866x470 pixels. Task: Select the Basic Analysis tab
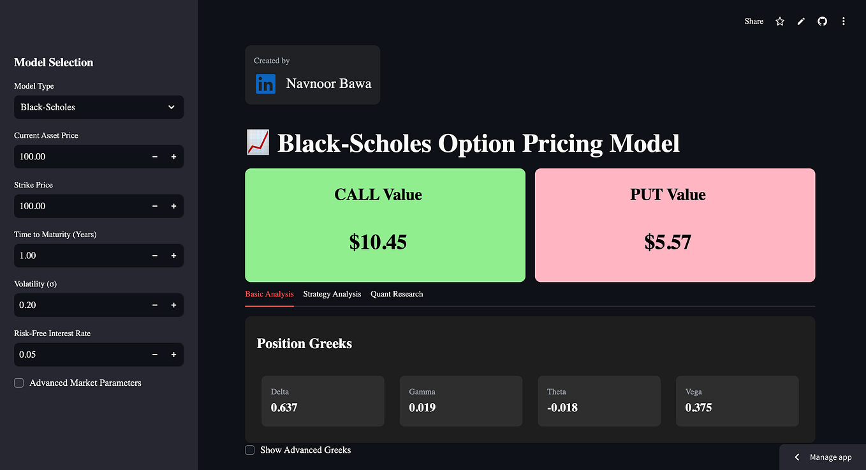[269, 294]
